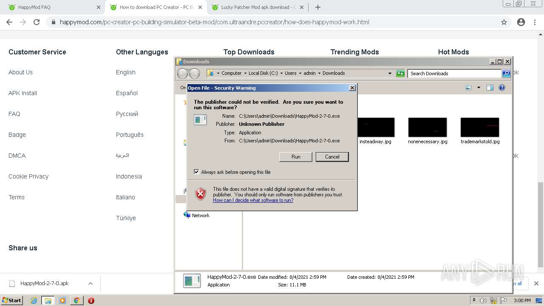Click the red stop-sign taskbar icon
The image size is (544, 306).
click(91, 300)
